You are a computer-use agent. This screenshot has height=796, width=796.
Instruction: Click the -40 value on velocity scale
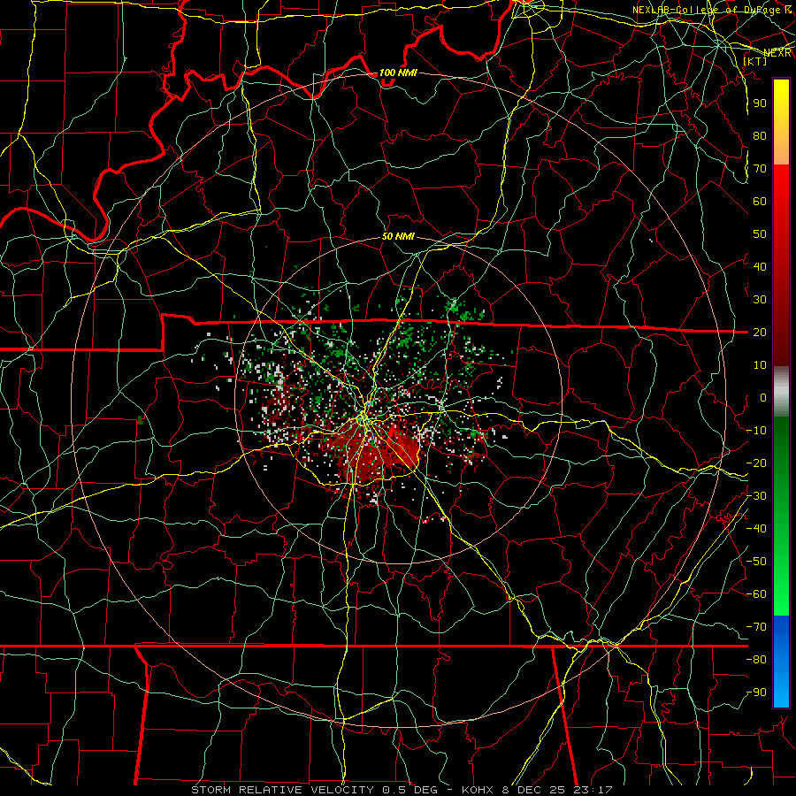[756, 529]
